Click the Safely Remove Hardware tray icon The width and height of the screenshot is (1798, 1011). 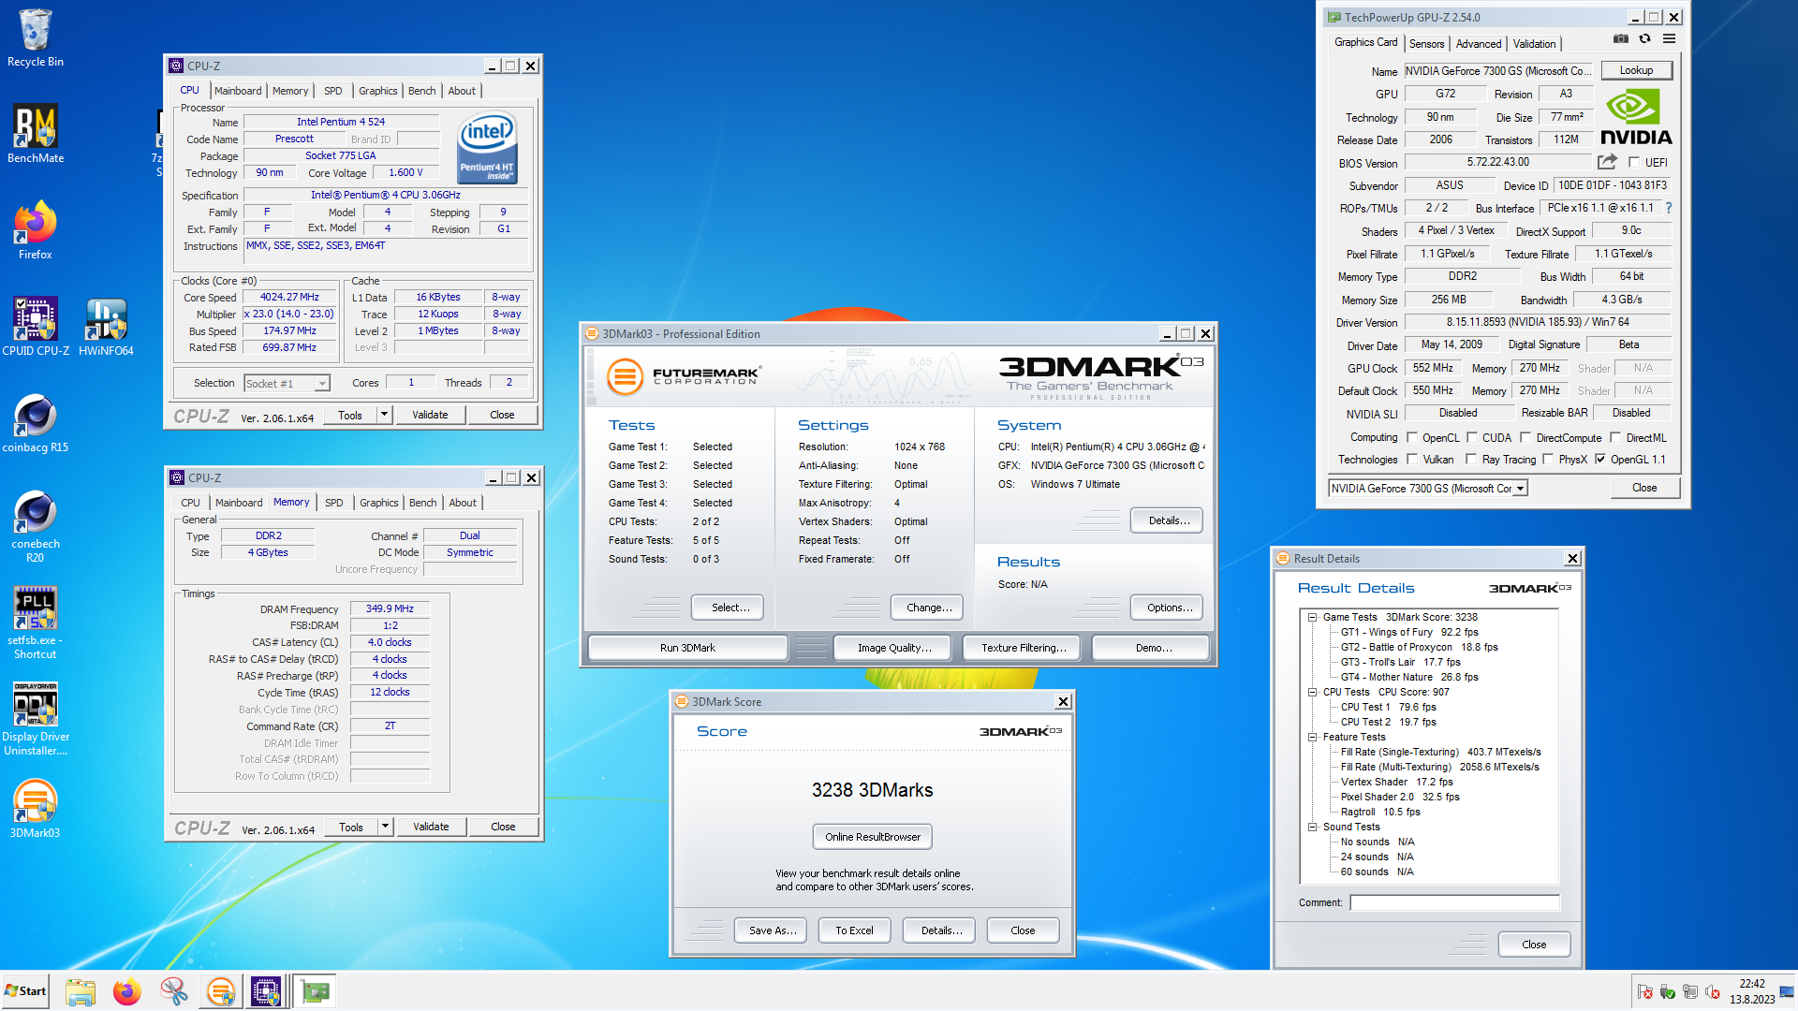1667,991
